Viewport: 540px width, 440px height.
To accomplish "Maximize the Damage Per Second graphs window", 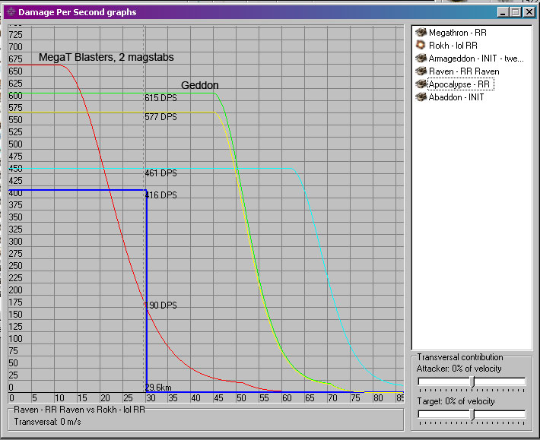I will click(x=515, y=12).
